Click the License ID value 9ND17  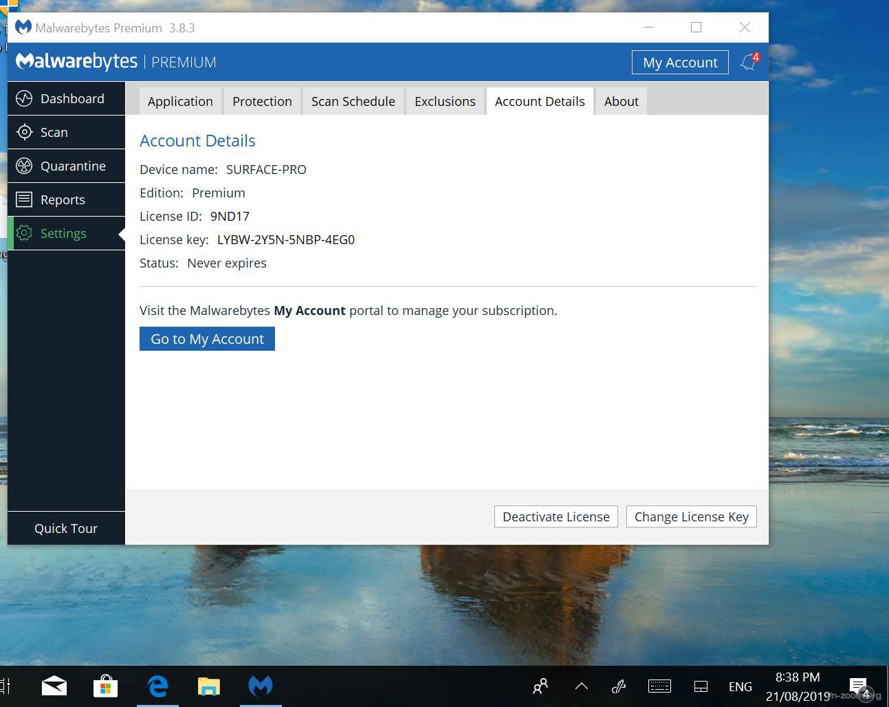[230, 216]
